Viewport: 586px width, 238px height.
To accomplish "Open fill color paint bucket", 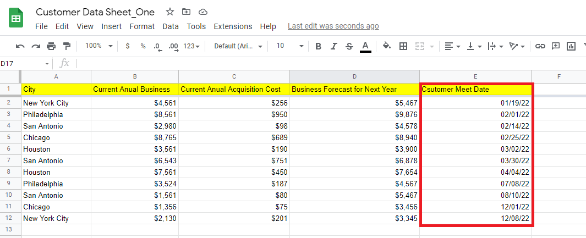I will (x=386, y=46).
